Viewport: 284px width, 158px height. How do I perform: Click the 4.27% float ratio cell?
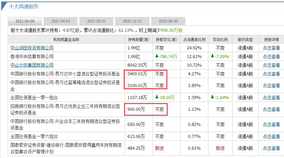(194, 74)
